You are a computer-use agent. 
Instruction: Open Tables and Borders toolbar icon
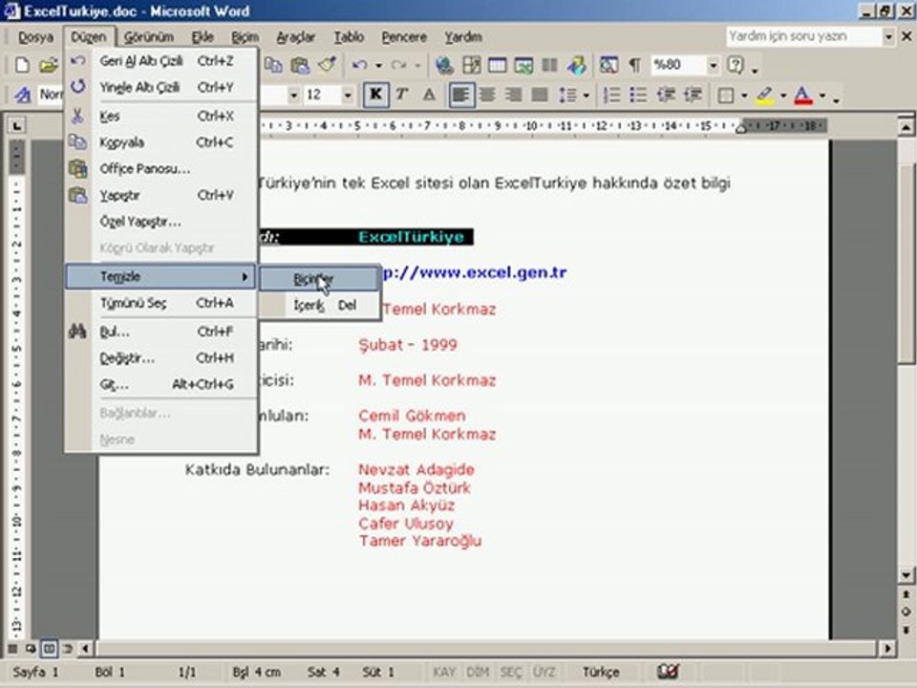point(471,65)
